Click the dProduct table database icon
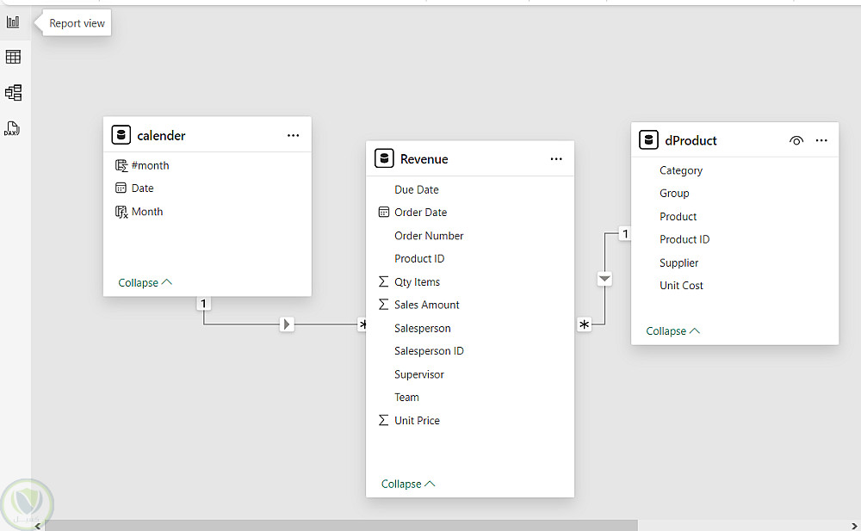 pos(649,140)
